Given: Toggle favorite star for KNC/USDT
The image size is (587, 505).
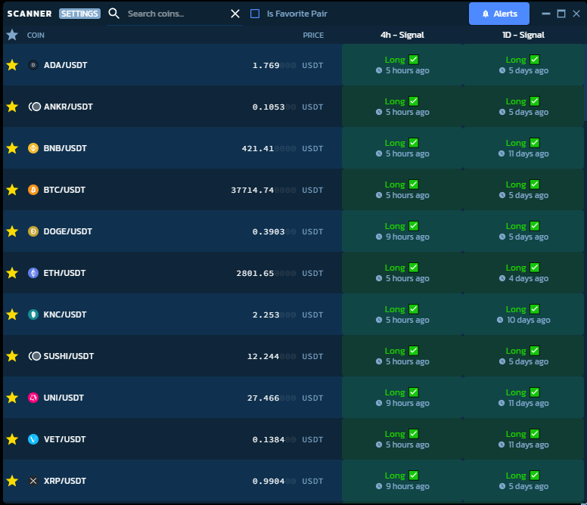Looking at the screenshot, I should [x=12, y=314].
